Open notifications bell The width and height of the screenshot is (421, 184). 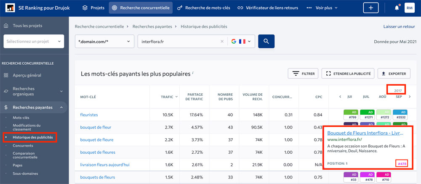tap(397, 8)
